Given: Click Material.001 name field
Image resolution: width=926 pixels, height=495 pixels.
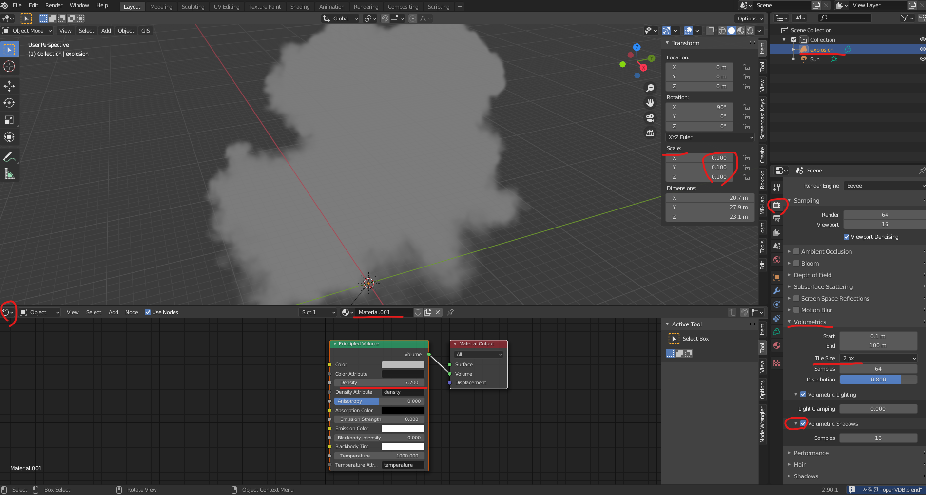Looking at the screenshot, I should pos(384,312).
